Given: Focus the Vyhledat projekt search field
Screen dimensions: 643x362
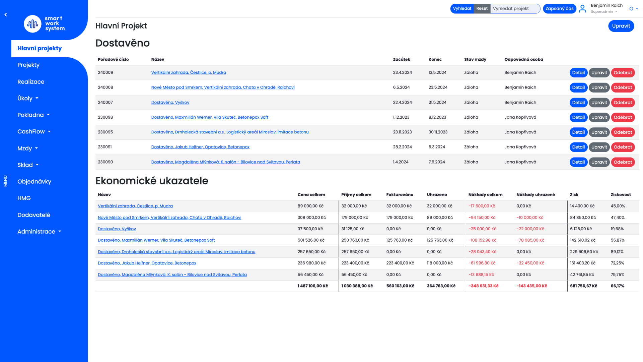Looking at the screenshot, I should (x=515, y=9).
